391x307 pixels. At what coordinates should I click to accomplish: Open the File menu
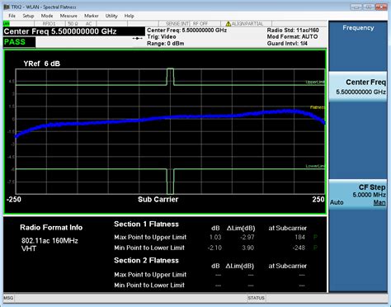12,16
